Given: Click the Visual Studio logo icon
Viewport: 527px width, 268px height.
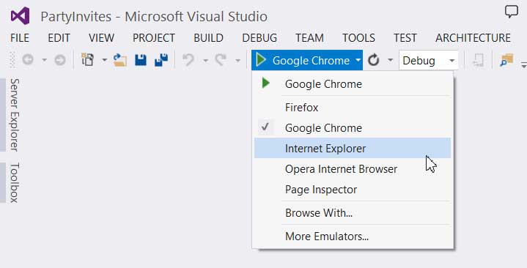Looking at the screenshot, I should tap(20, 16).
